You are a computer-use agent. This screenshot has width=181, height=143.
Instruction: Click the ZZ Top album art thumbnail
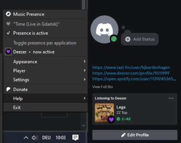(104, 113)
